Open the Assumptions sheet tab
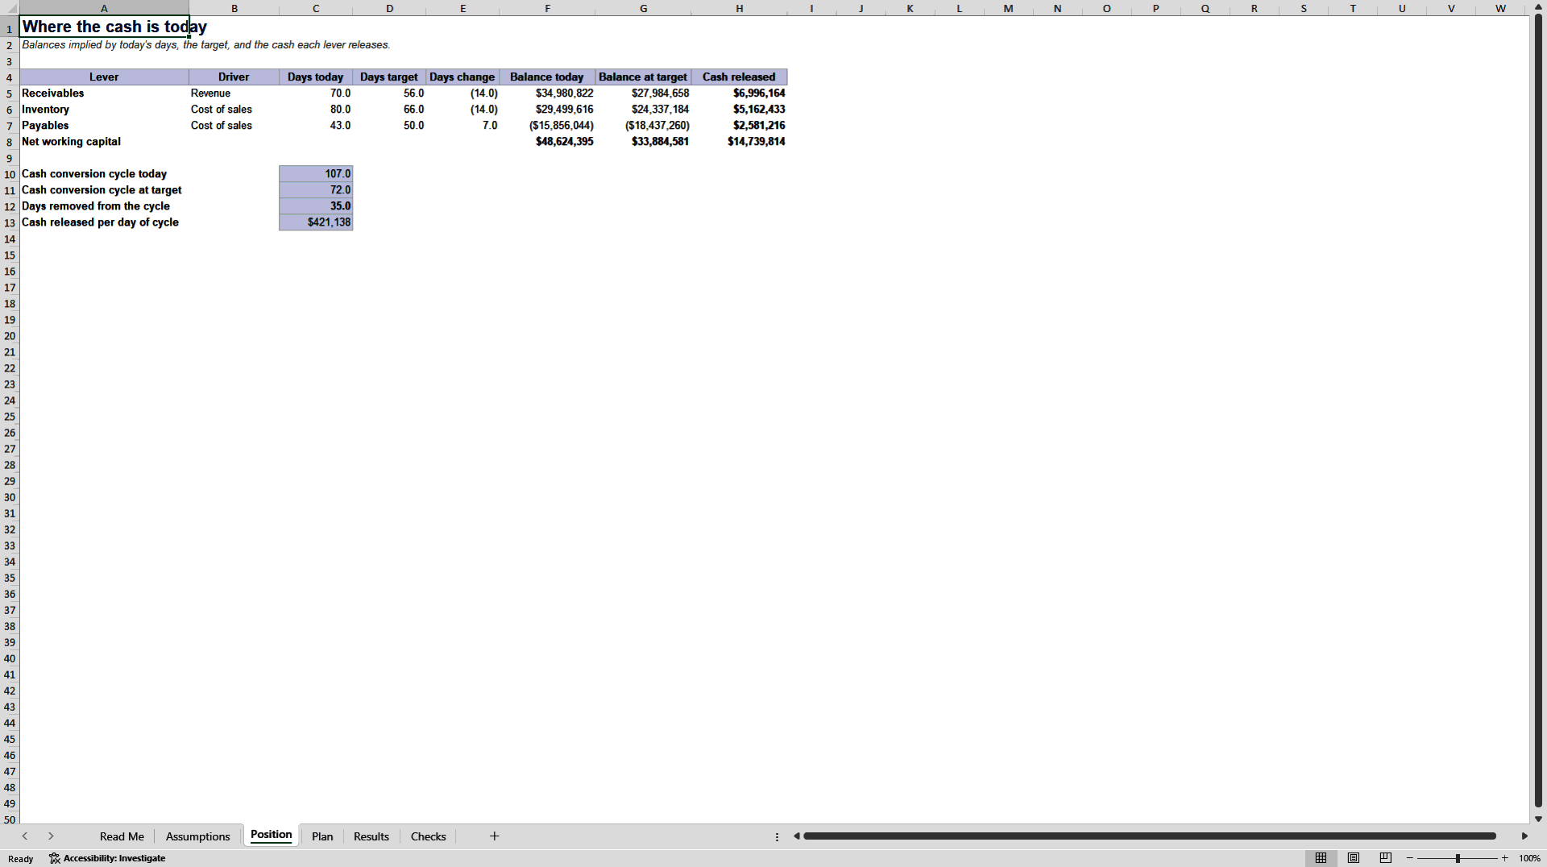Viewport: 1547px width, 867px height. (x=197, y=836)
